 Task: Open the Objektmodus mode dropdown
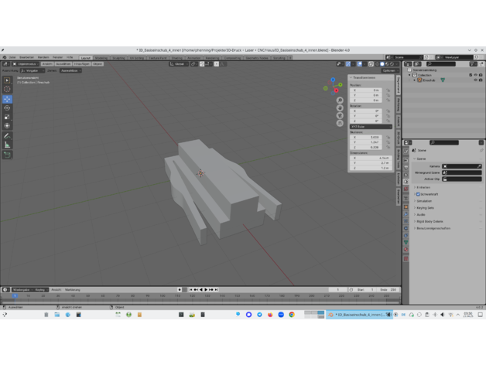click(x=26, y=64)
